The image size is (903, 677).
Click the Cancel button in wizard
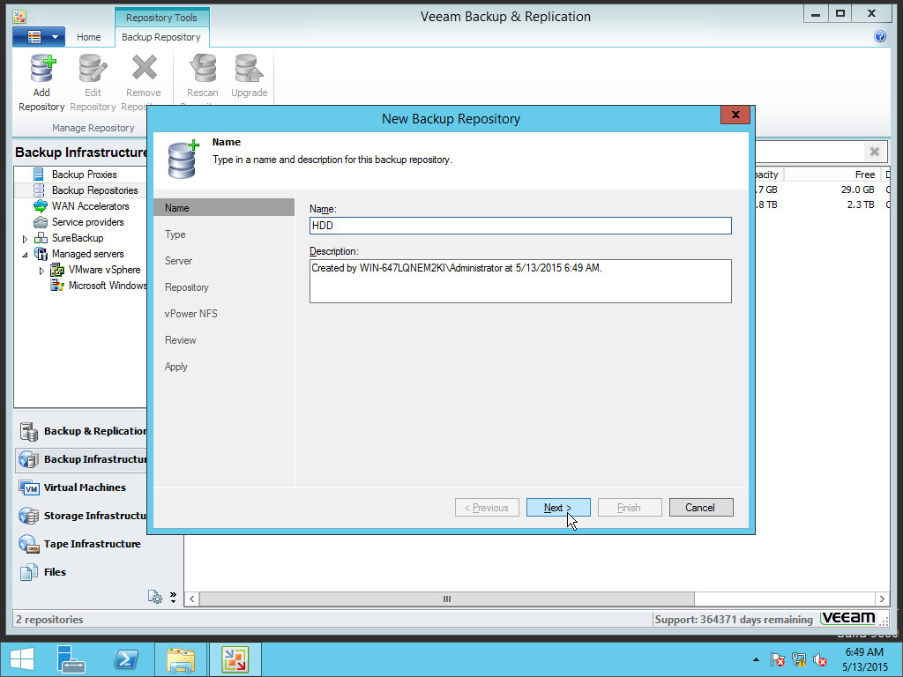pyautogui.click(x=701, y=508)
